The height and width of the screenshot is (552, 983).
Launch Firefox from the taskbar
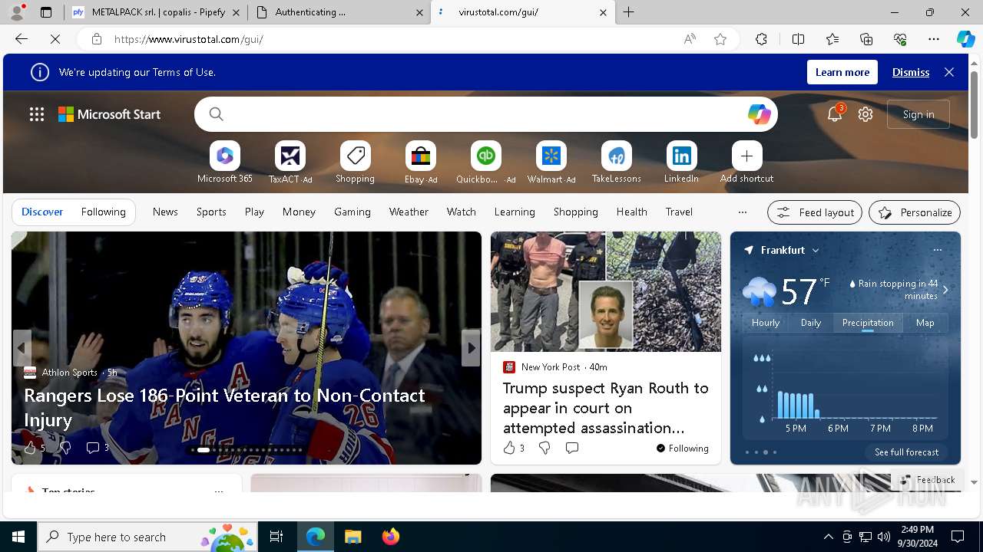[390, 537]
